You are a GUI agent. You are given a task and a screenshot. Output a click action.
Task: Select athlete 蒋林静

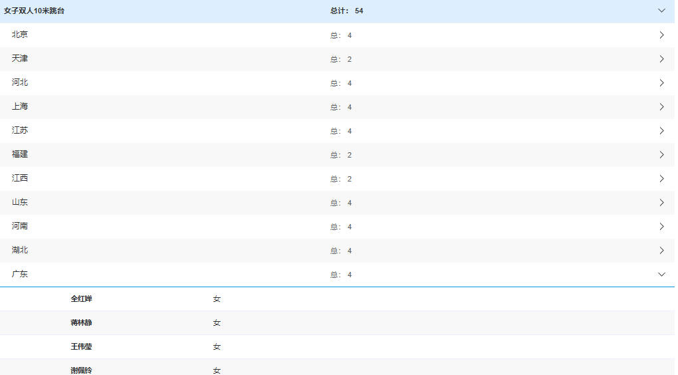point(81,323)
